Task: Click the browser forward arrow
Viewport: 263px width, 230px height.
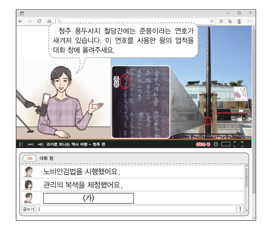Action: (x=30, y=21)
